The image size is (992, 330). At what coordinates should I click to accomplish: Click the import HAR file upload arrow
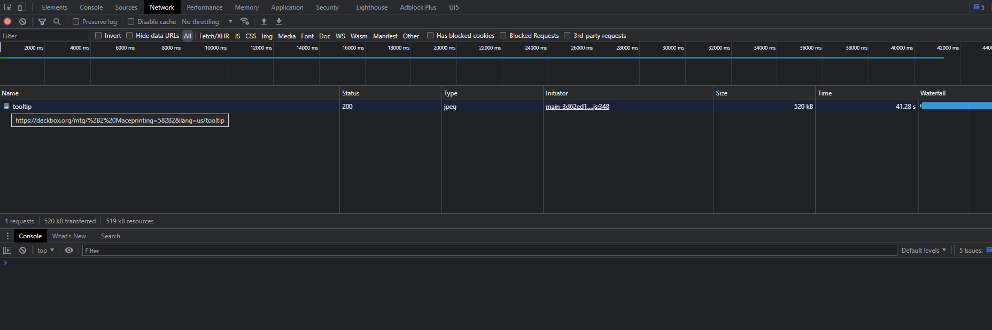pos(263,21)
